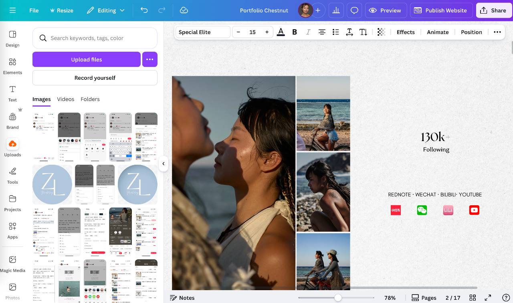Collapse the uploads side panel

[164, 164]
